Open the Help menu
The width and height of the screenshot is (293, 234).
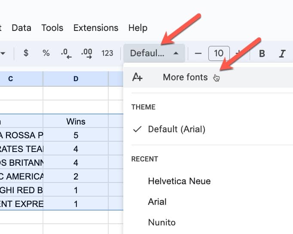[x=138, y=28]
